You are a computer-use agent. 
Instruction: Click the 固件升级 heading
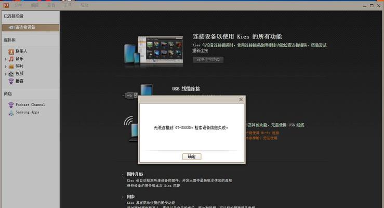point(135,174)
